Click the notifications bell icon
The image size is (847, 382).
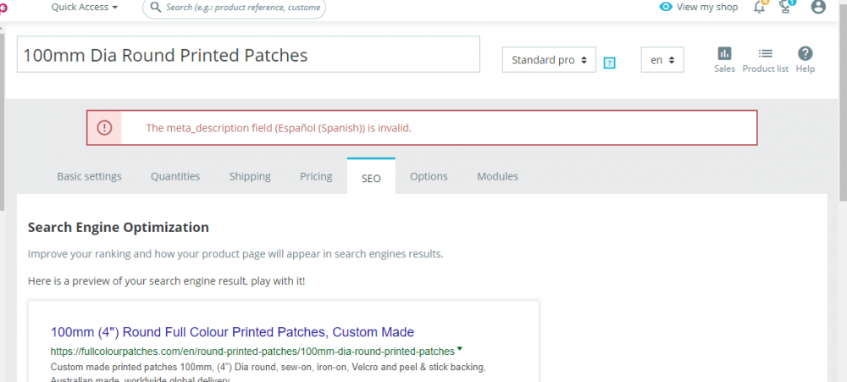(759, 8)
